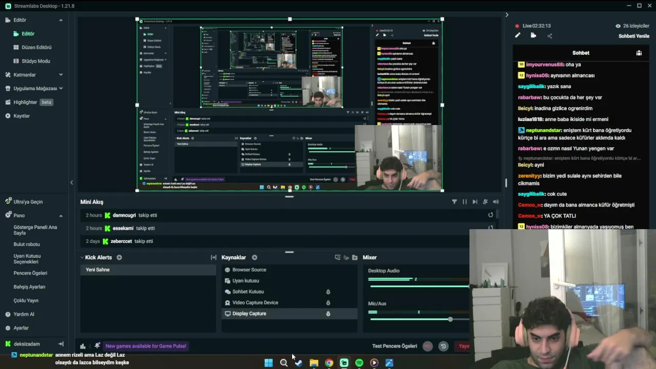Open the notifications bell icon
Image resolution: width=656 pixels, height=369 pixels.
[x=97, y=346]
